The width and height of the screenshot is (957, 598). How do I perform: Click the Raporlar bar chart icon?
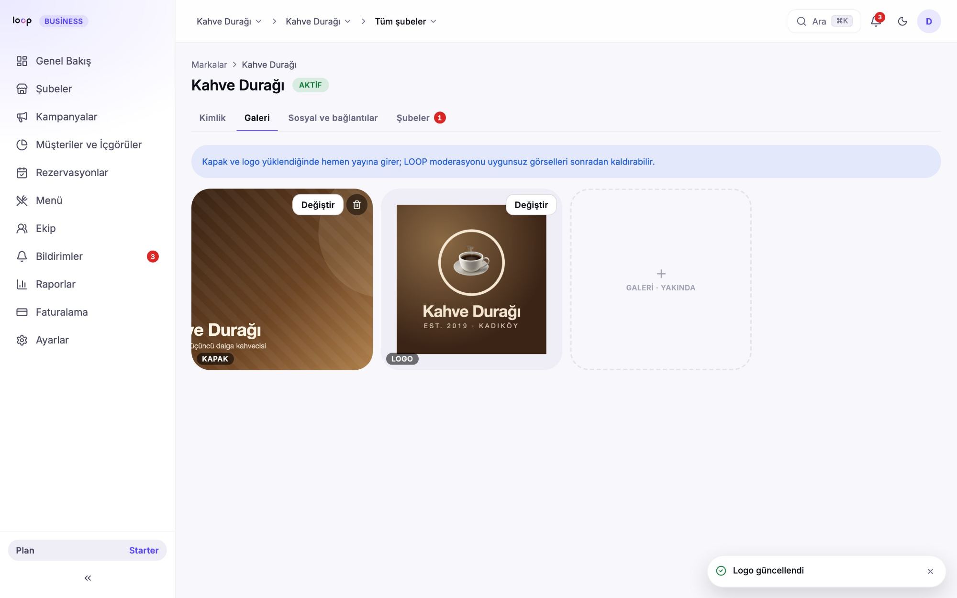[x=22, y=285]
